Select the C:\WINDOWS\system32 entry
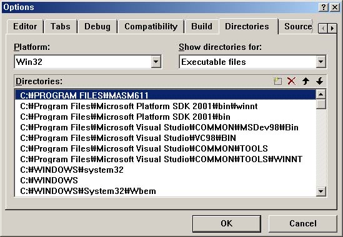This screenshot has height=237, width=343. 166,170
